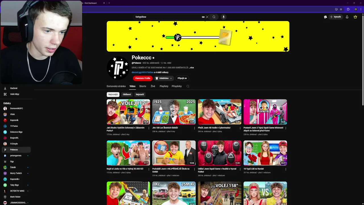
Task: Open options for Najdi si Lásku video
Action: click(x=149, y=169)
